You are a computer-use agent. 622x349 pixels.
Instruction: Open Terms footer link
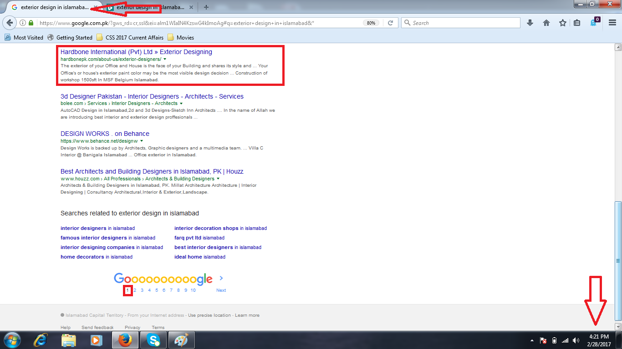click(x=158, y=327)
